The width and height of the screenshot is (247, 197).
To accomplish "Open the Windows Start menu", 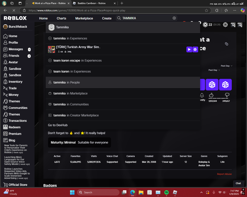I will 72,193.
